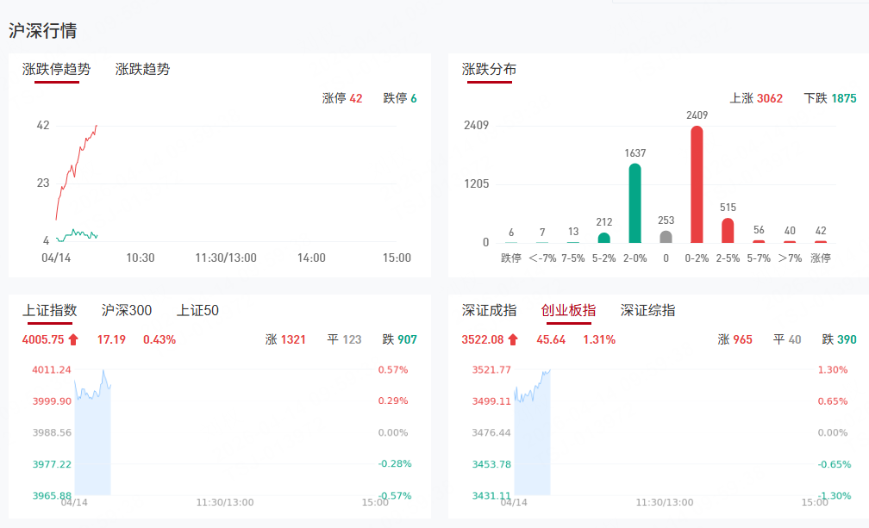Switch to the 涨跌停趋势 tab
The height and width of the screenshot is (528, 869).
click(x=56, y=69)
